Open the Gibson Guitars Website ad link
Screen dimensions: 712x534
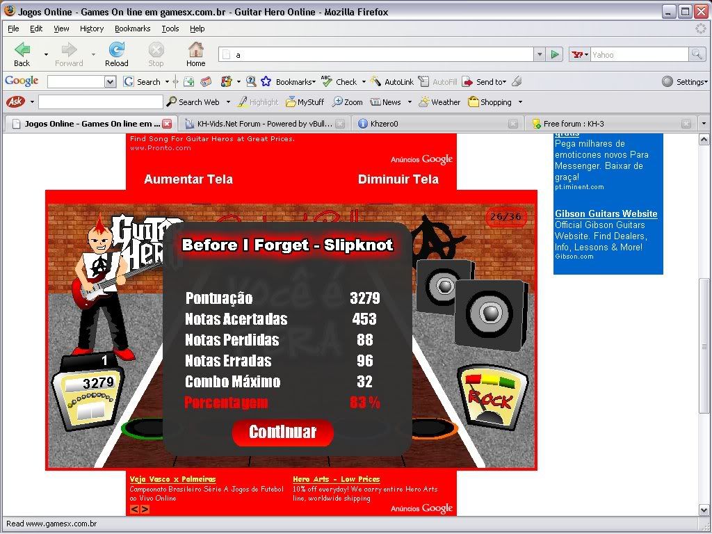tap(606, 214)
